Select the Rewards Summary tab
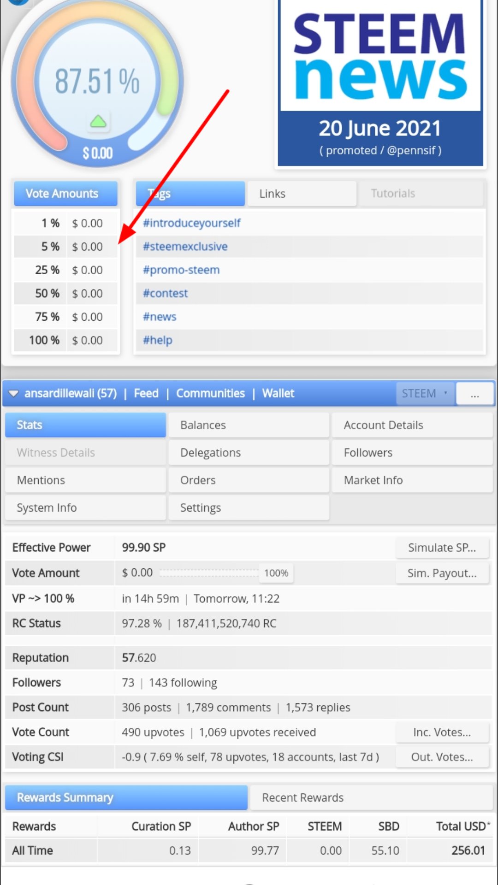 tap(126, 798)
